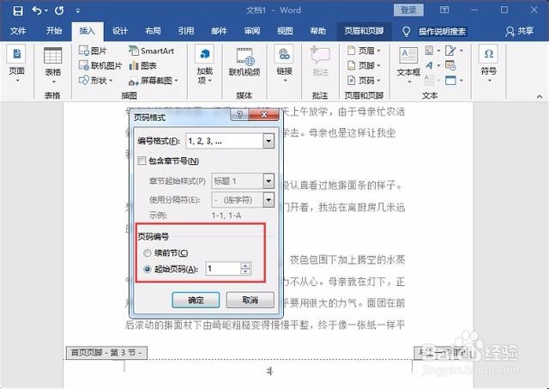Switch to the 设计 tab
Image resolution: width=549 pixels, height=389 pixels.
pos(120,31)
